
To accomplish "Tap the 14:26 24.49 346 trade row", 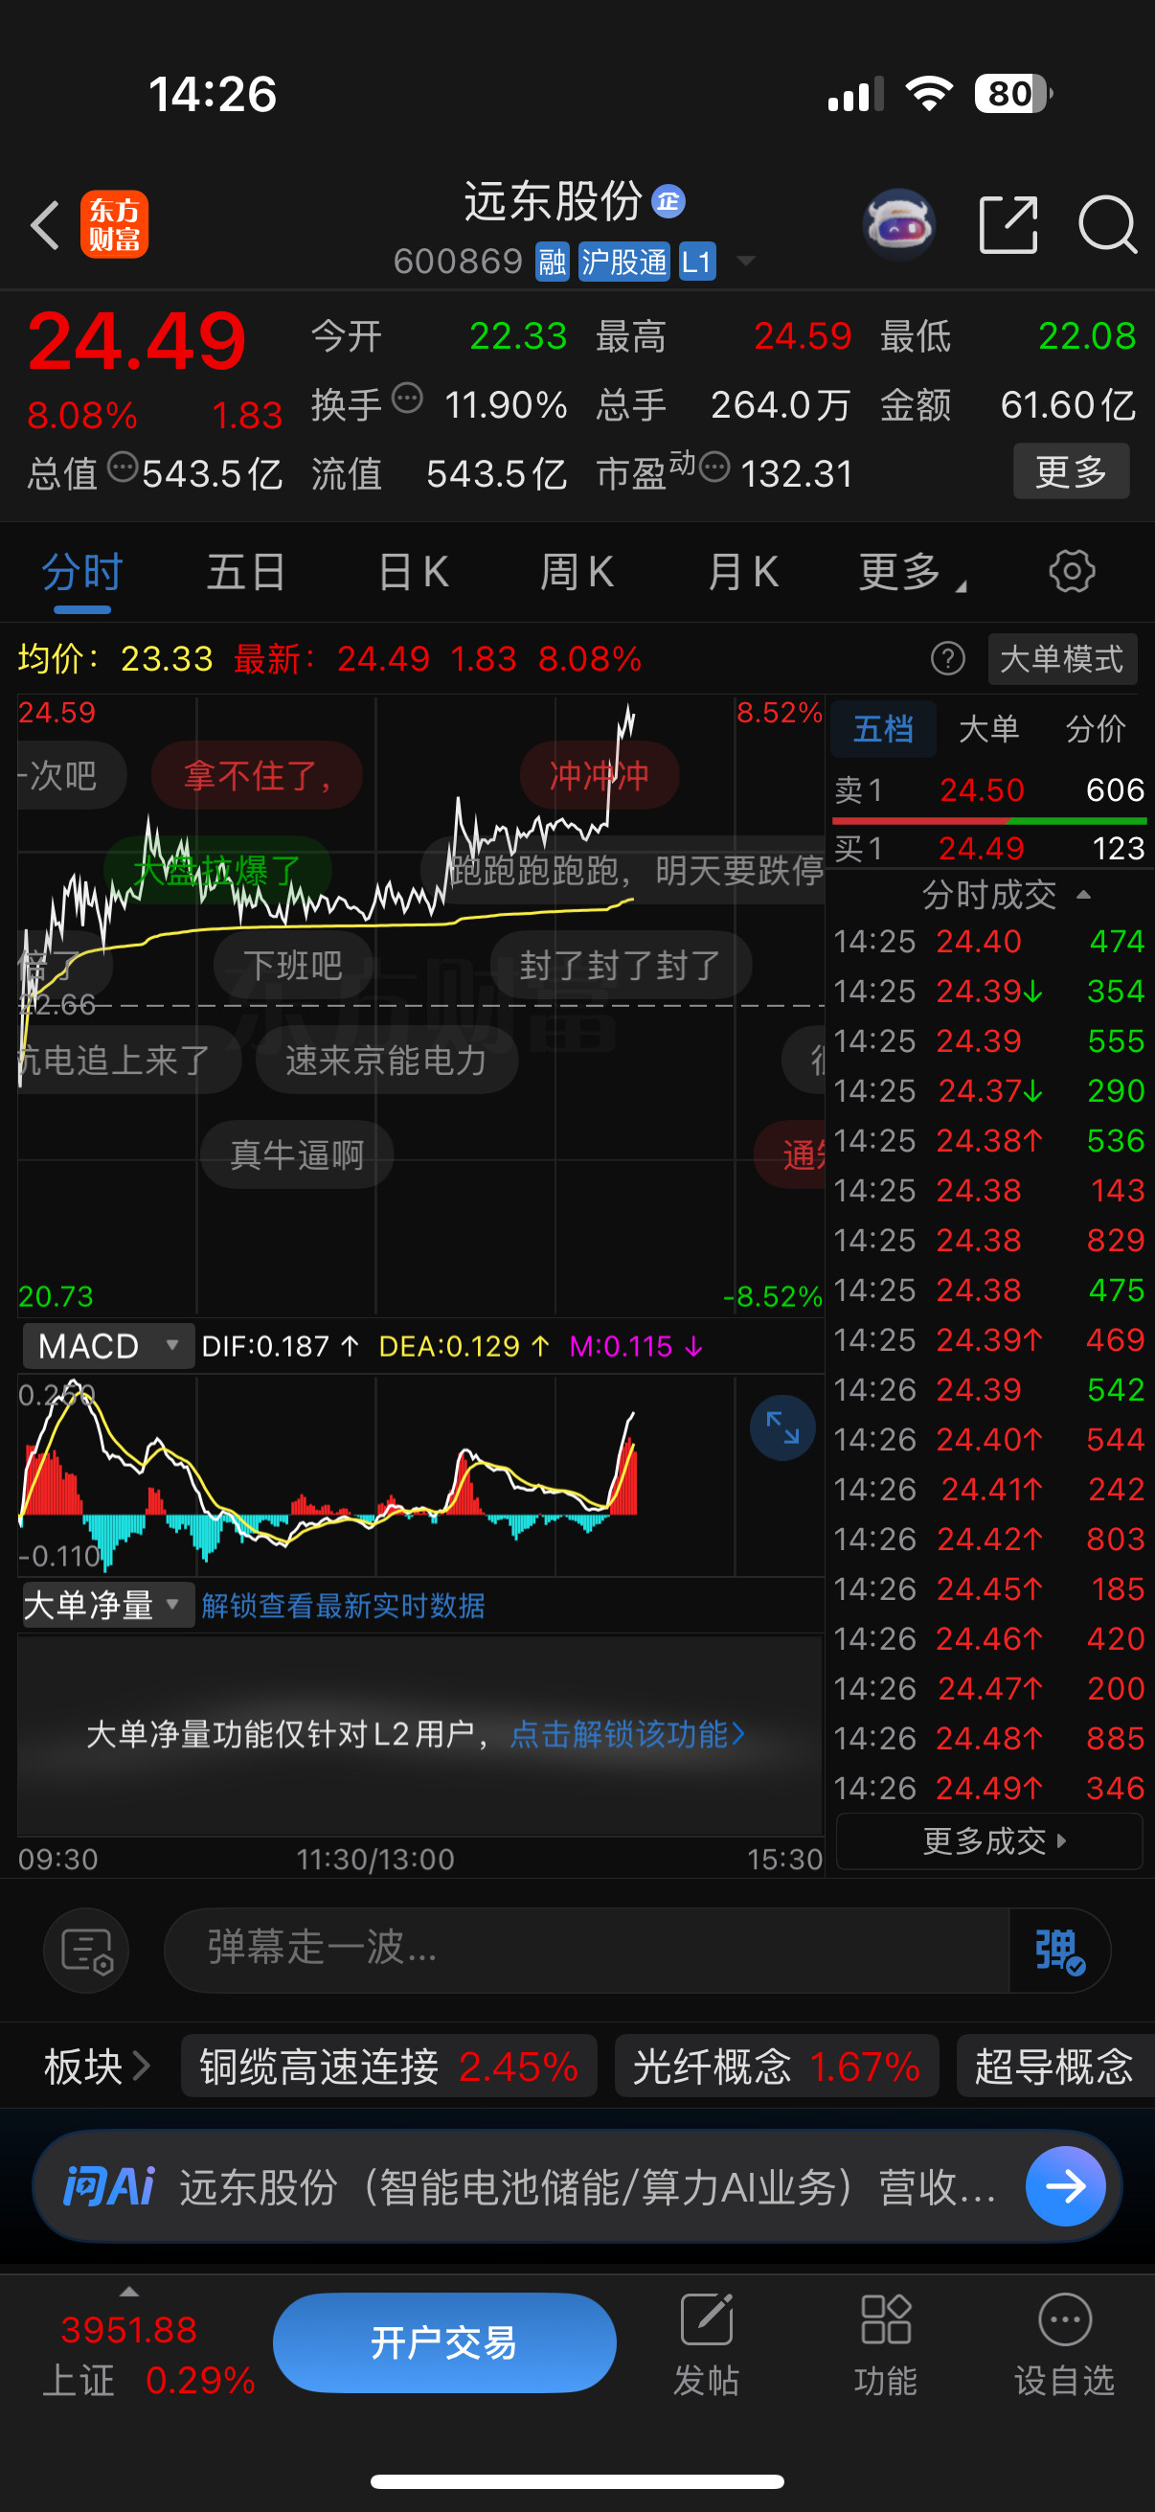I will coord(988,1789).
